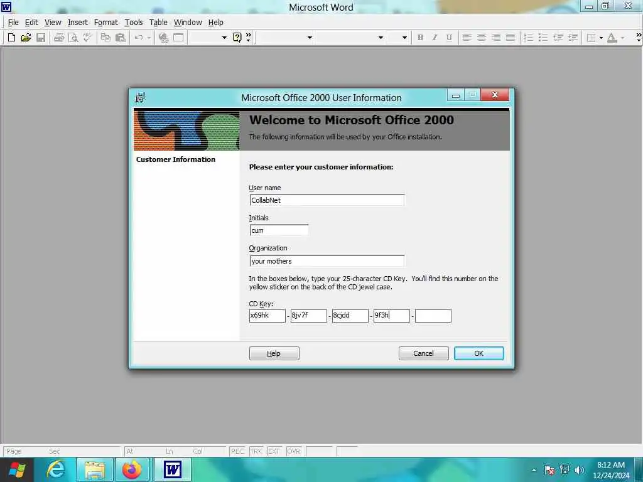The height and width of the screenshot is (482, 643).
Task: Click the window-shaped icon beside the globe
Action: click(x=178, y=38)
